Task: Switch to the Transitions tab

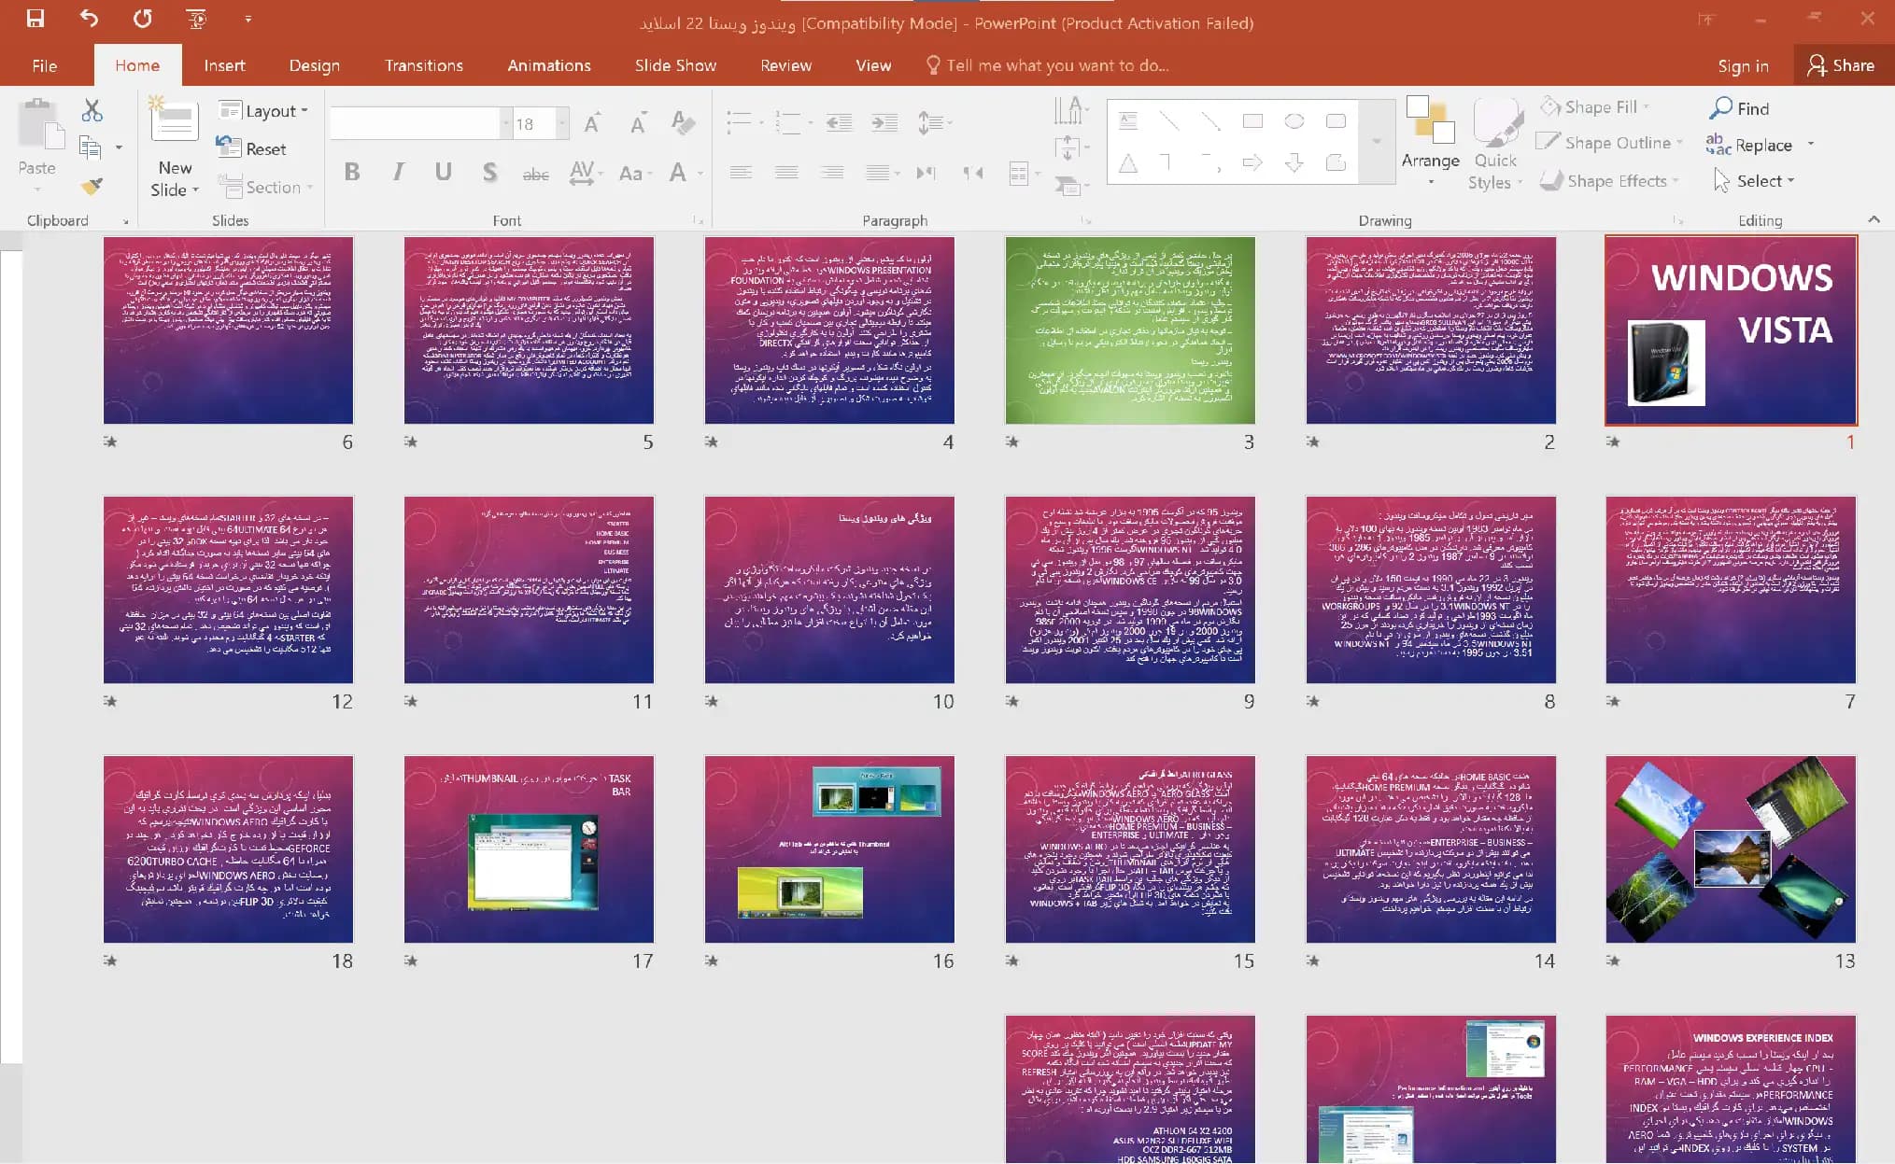Action: [424, 65]
